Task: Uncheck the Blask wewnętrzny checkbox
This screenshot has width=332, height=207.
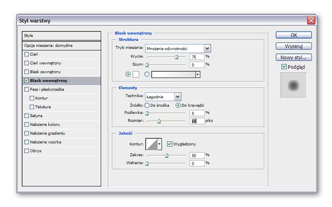Action: (x=26, y=80)
